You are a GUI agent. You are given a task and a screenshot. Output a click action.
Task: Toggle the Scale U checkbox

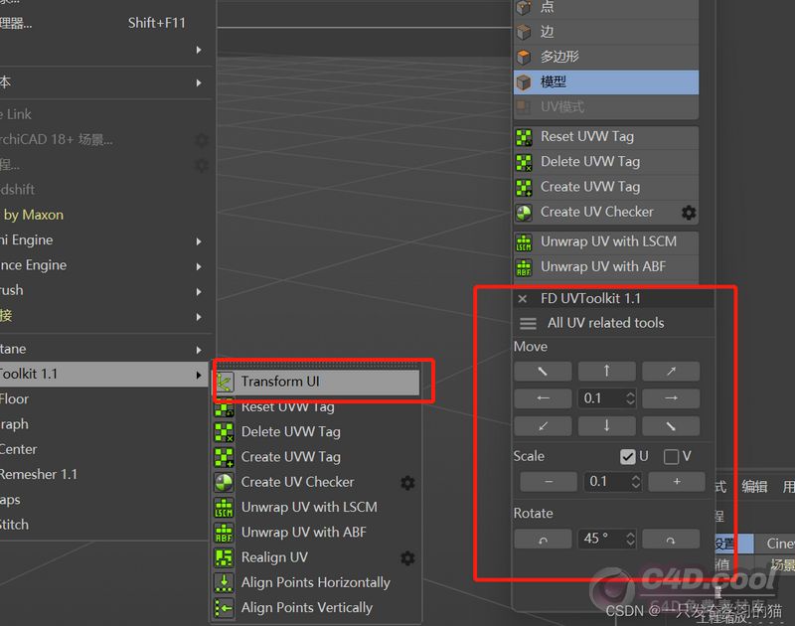[628, 457]
